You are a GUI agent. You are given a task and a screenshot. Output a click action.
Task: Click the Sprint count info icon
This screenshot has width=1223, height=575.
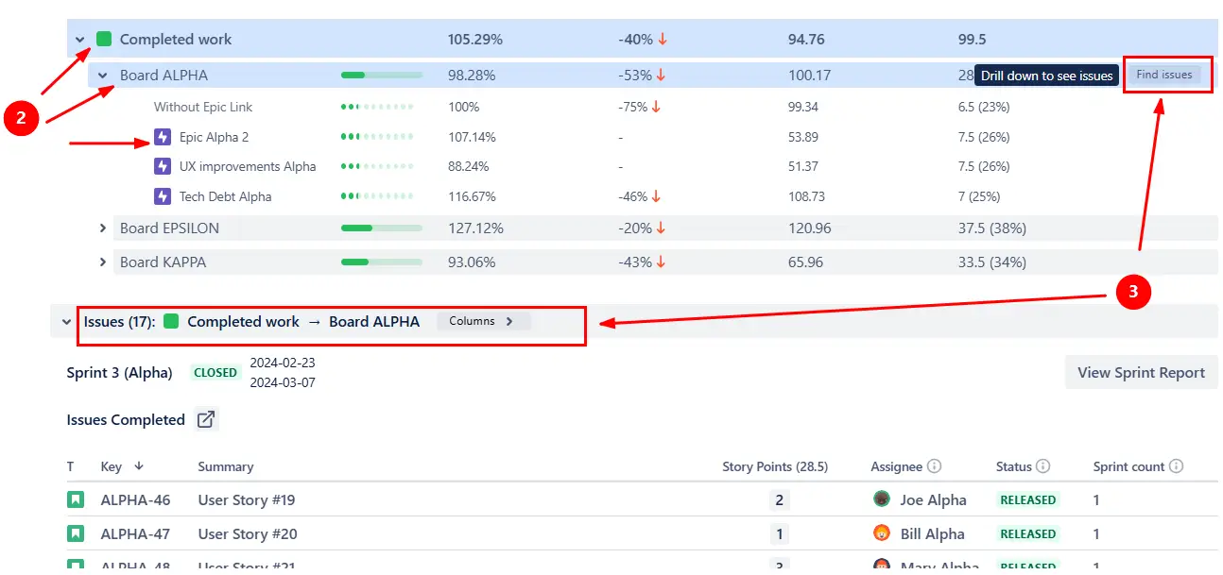pos(1176,466)
